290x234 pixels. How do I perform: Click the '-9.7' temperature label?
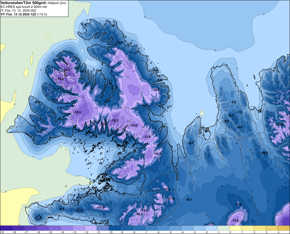click(x=231, y=115)
